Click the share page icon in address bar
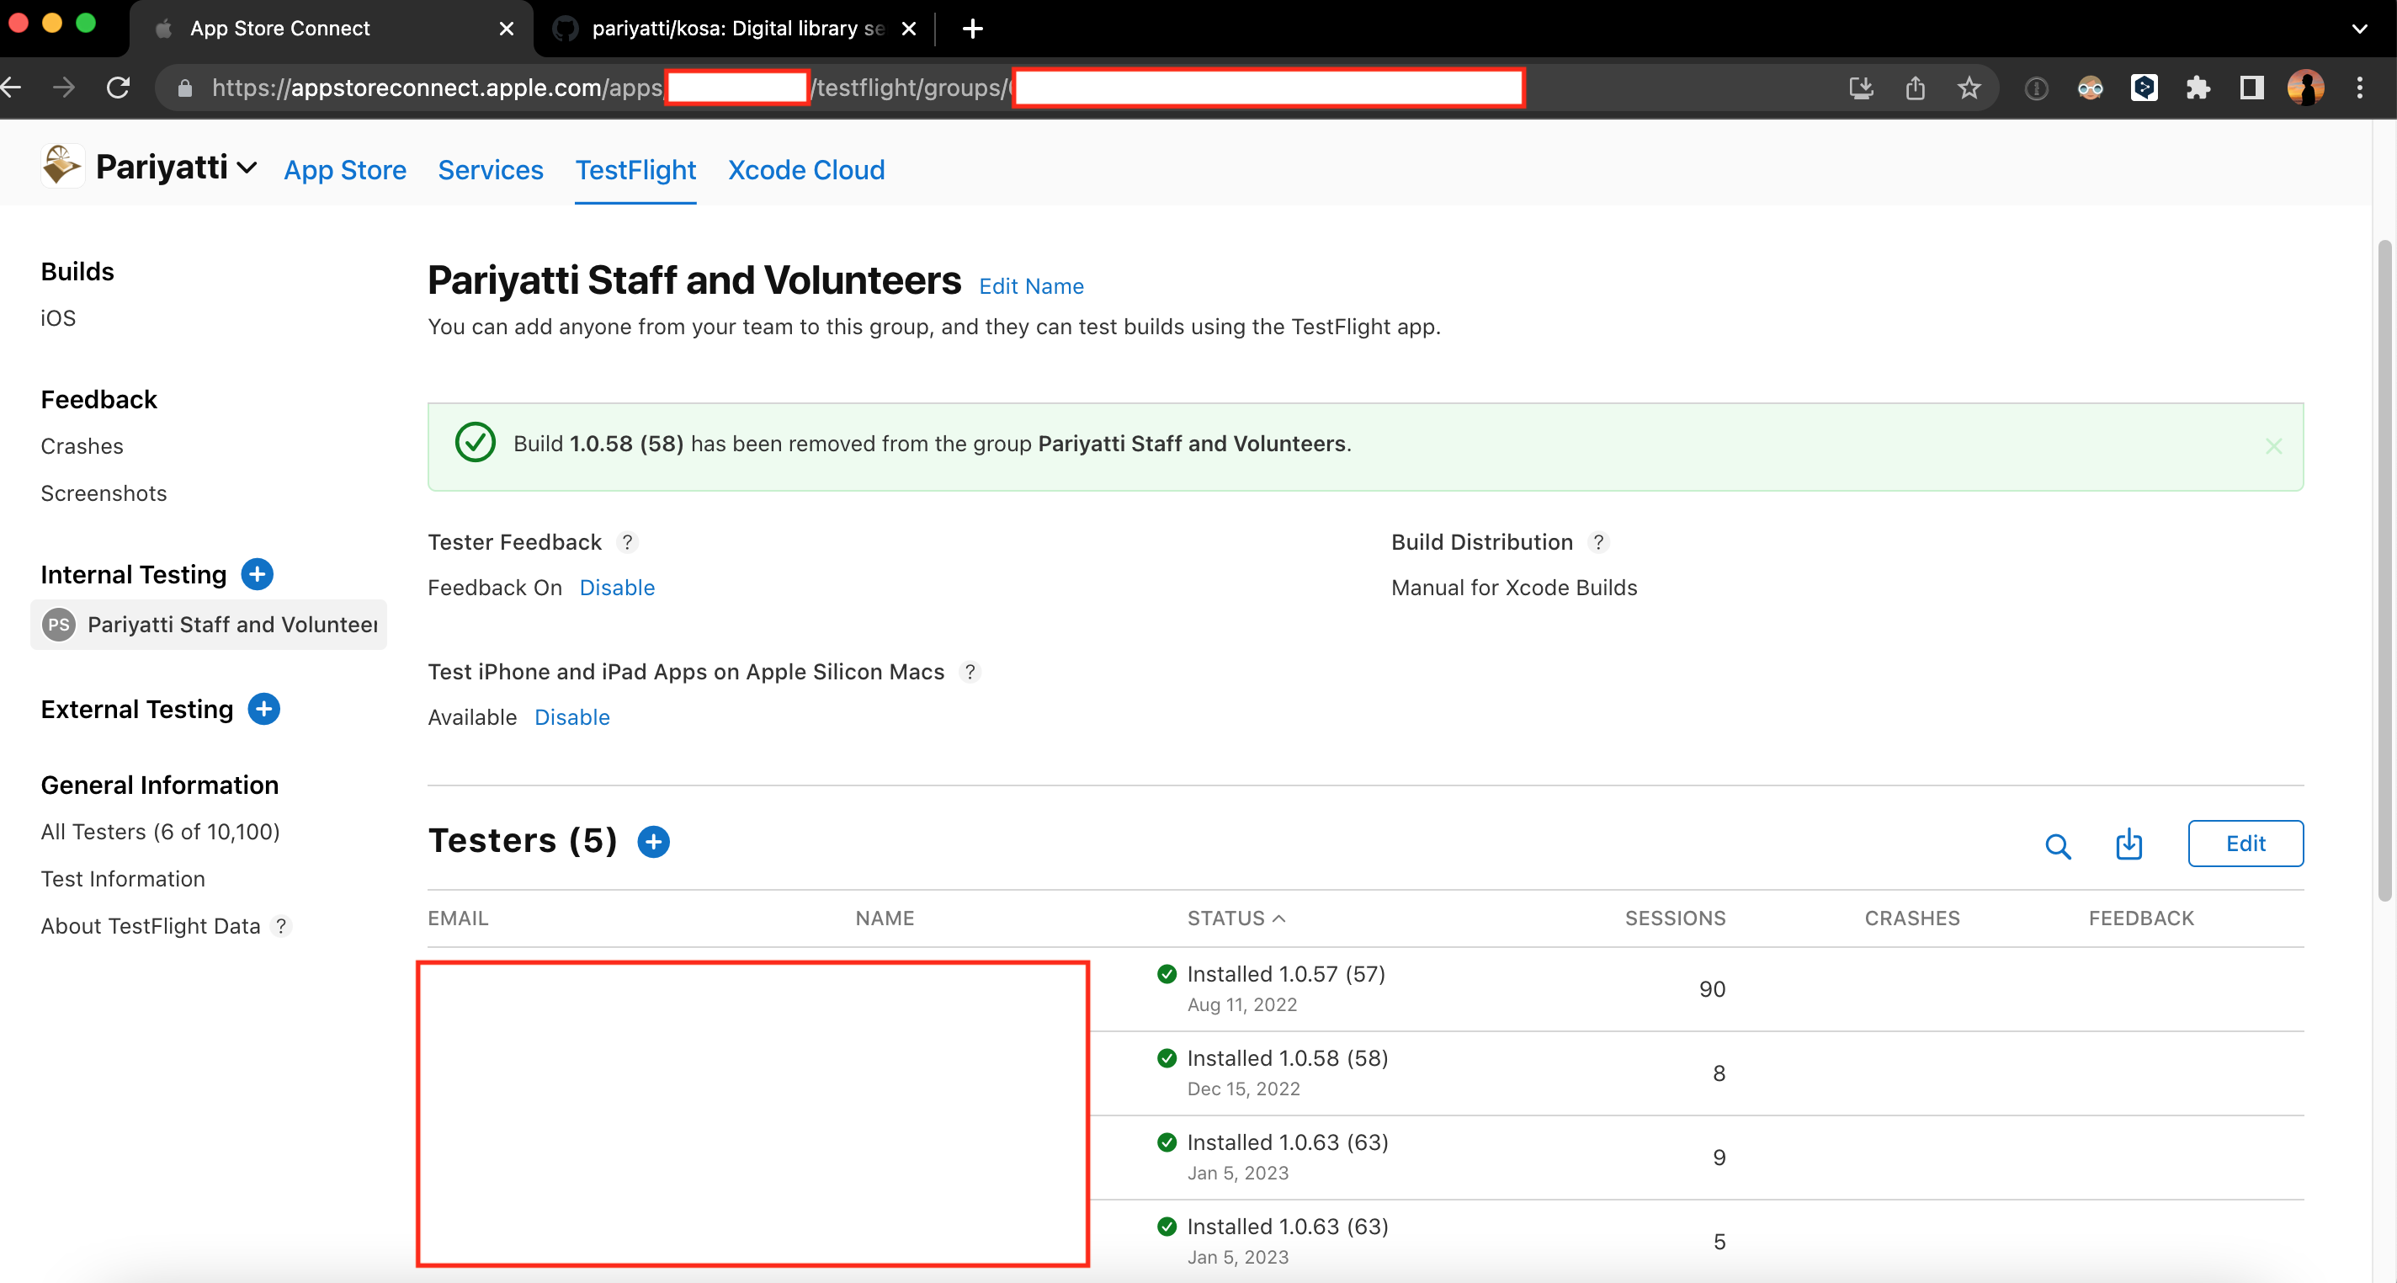The image size is (2397, 1283). coord(1915,88)
